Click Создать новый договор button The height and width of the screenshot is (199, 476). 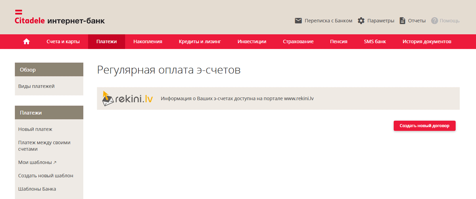[424, 126]
